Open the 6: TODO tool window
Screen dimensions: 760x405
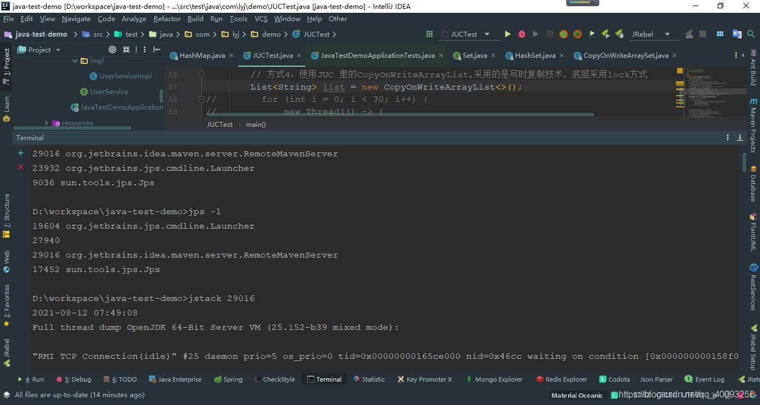(x=120, y=379)
